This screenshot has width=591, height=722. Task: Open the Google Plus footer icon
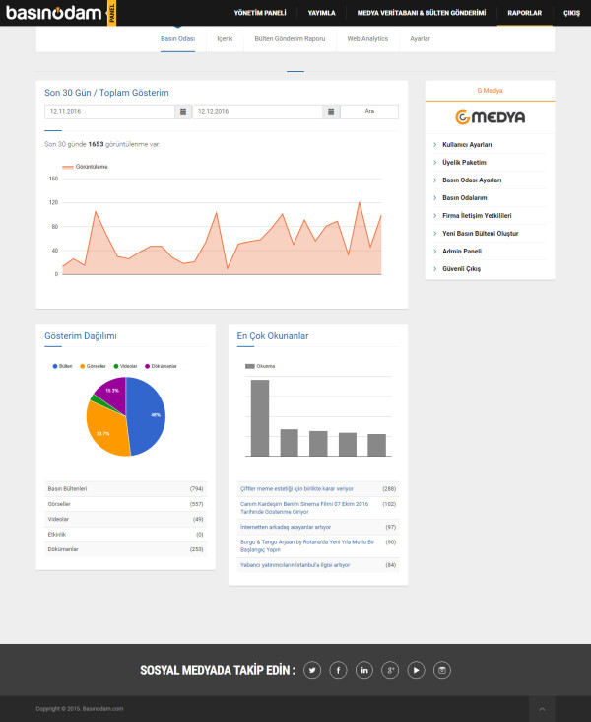391,670
